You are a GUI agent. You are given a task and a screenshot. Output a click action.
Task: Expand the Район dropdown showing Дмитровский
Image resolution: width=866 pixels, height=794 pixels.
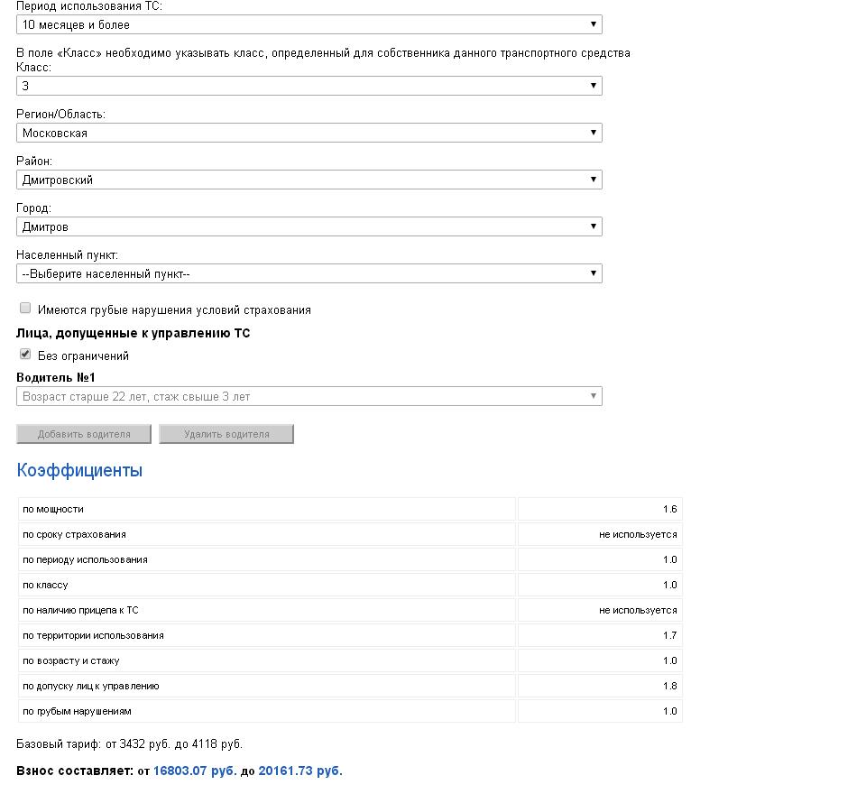click(x=309, y=180)
